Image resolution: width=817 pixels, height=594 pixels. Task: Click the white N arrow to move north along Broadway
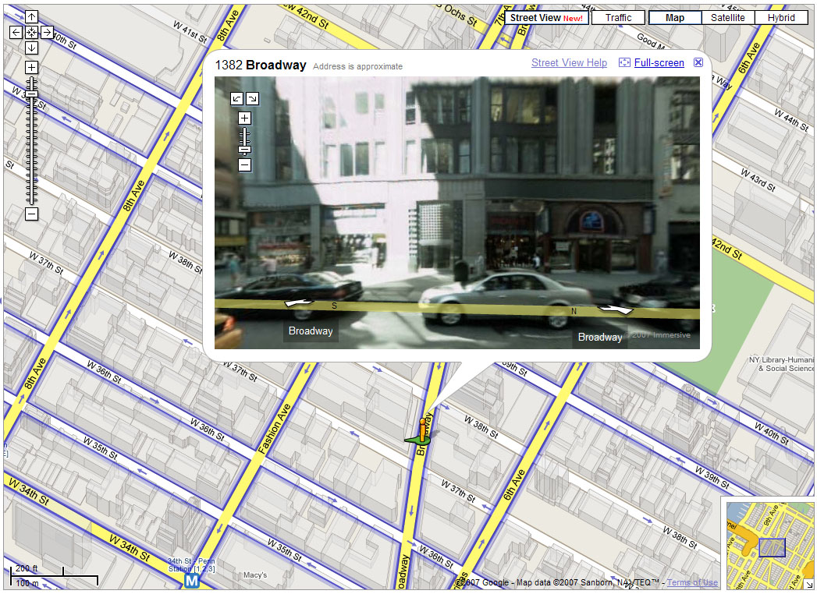pos(616,308)
